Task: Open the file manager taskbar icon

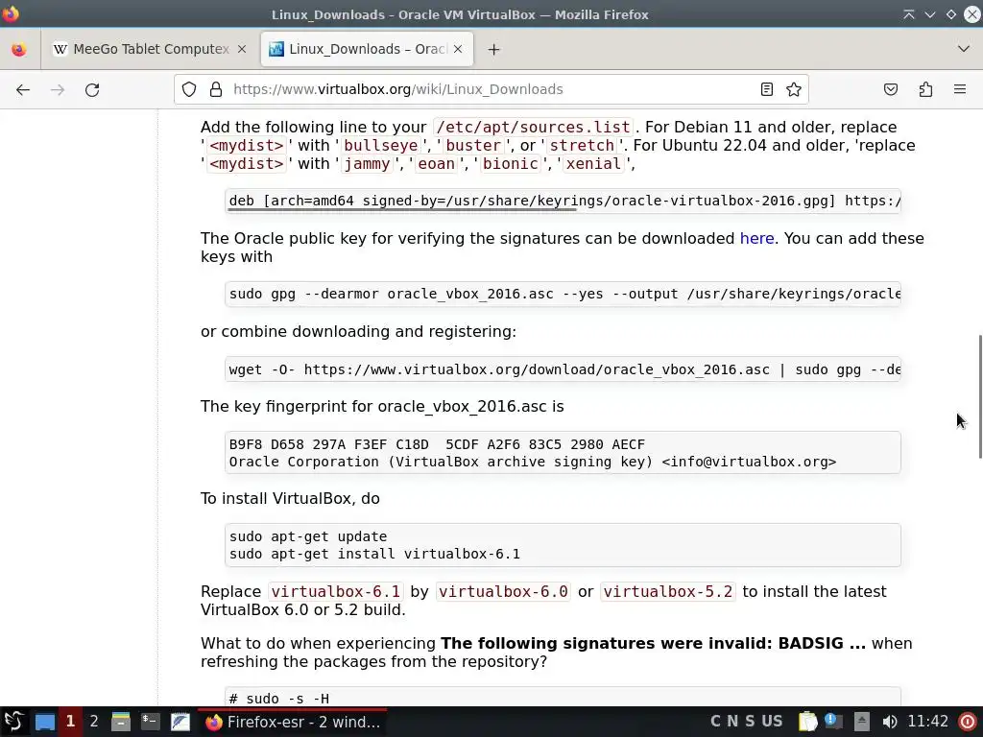Action: pos(120,722)
